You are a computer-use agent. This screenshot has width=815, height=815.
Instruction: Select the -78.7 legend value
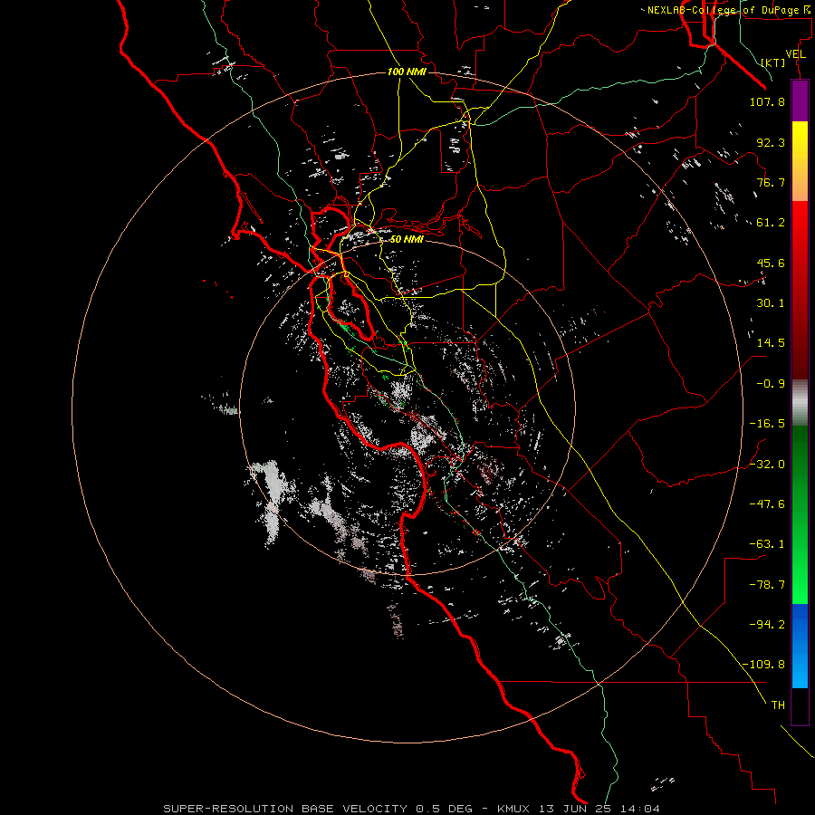tap(767, 585)
